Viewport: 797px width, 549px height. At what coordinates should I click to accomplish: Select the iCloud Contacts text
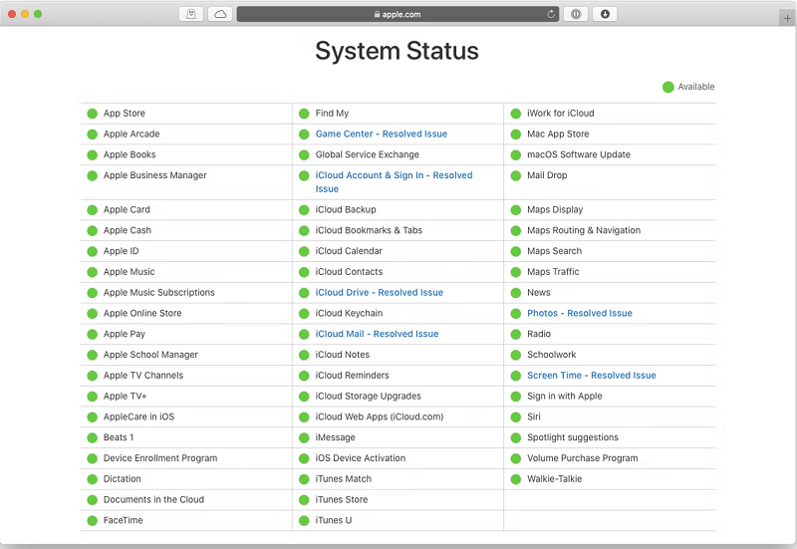(349, 272)
